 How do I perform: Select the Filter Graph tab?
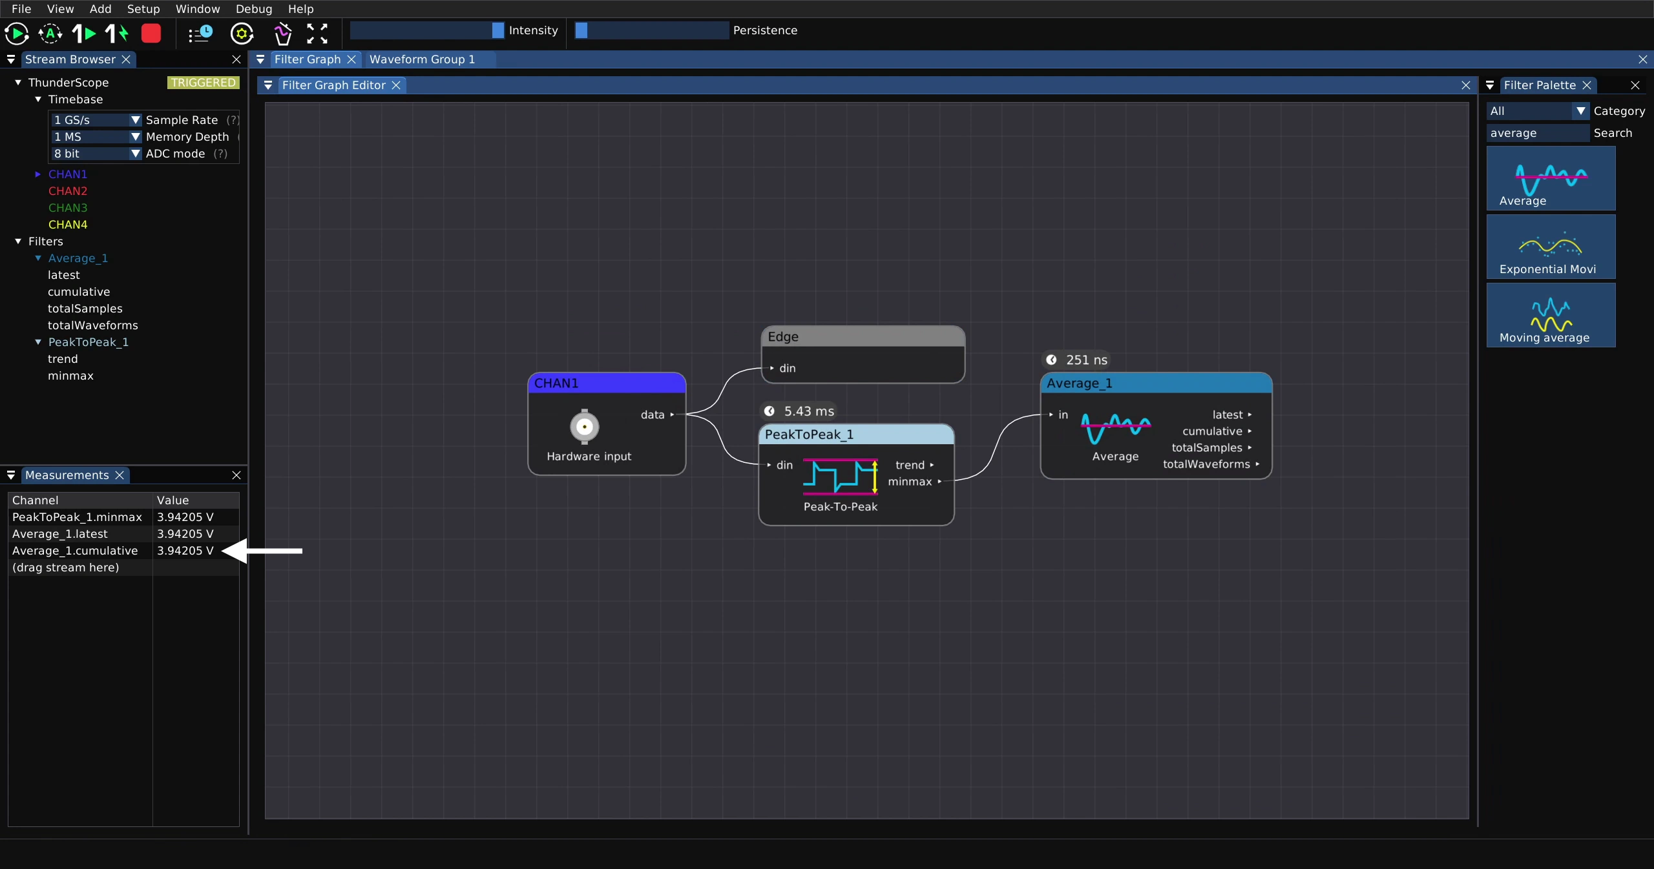tap(308, 59)
